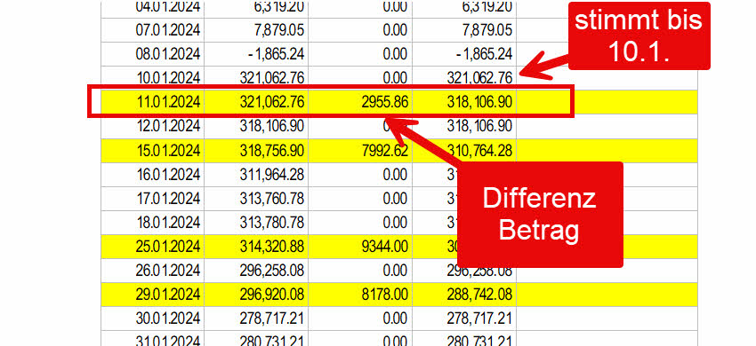Click the 296,258.08 cell in second column

pyautogui.click(x=256, y=271)
